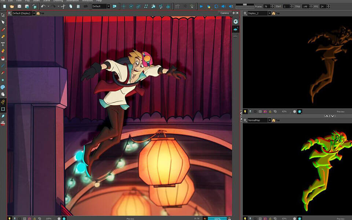Screen dimensions: 352x220
Task: Open a scene with the folder icon
Action: coord(12,7)
